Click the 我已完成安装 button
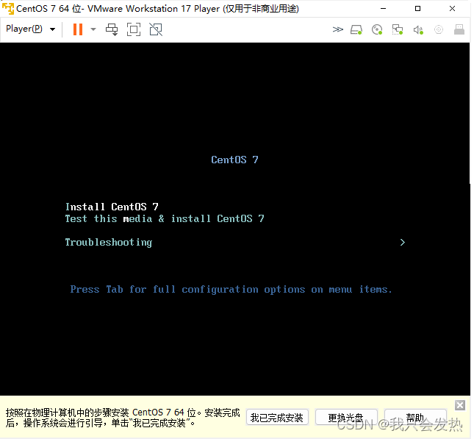The width and height of the screenshot is (474, 439). [277, 418]
